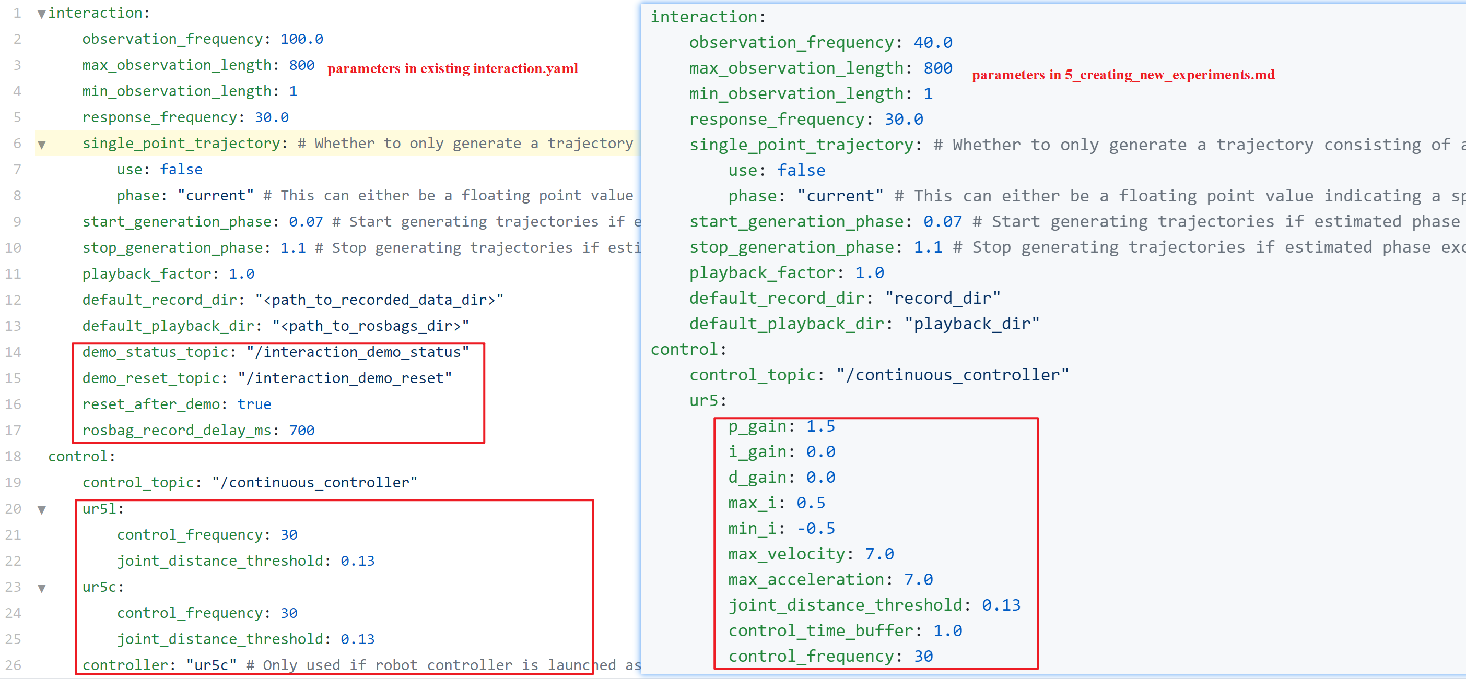This screenshot has width=1466, height=679.
Task: Click the rosbag_record_delay_ms value 700
Action: pos(301,430)
